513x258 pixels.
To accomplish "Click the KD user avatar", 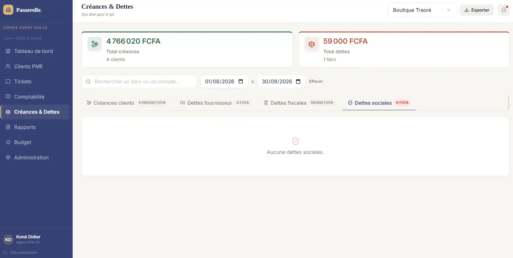I will pos(8,239).
